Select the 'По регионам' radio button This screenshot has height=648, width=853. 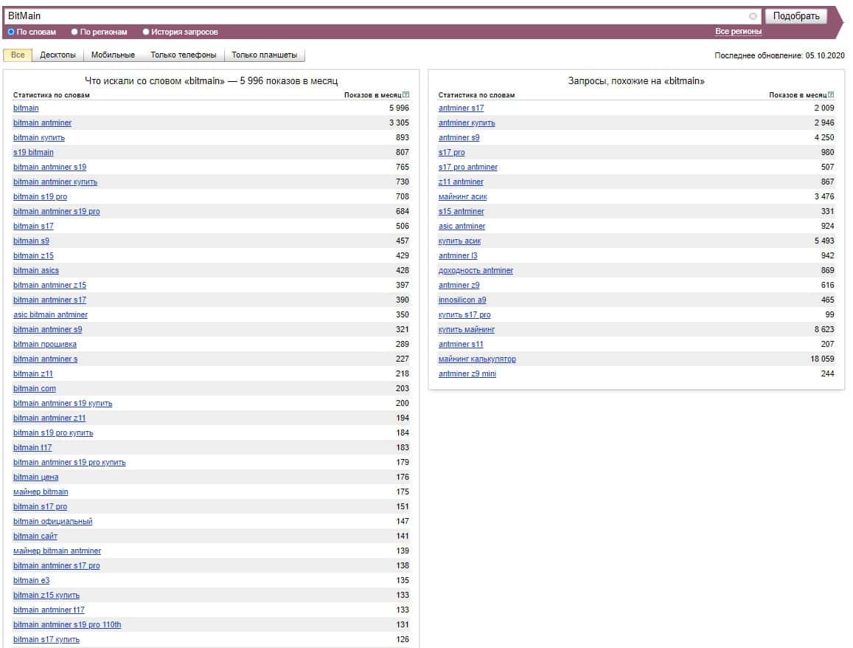(74, 32)
